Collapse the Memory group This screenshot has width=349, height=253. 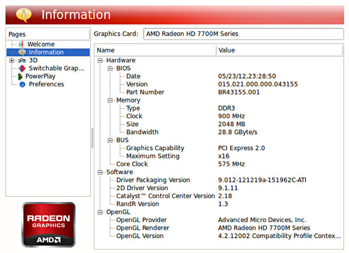110,101
